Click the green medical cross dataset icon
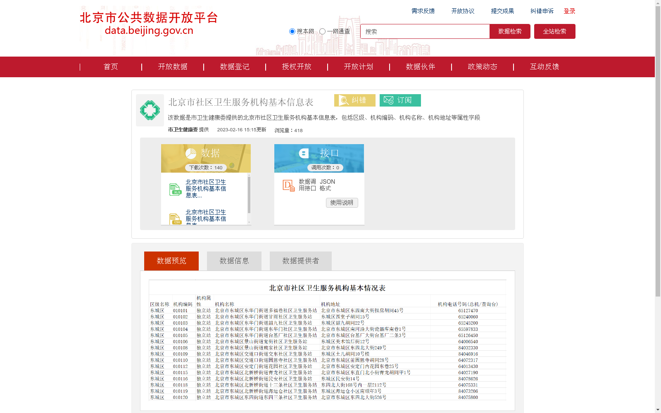This screenshot has width=661, height=413. click(x=150, y=110)
